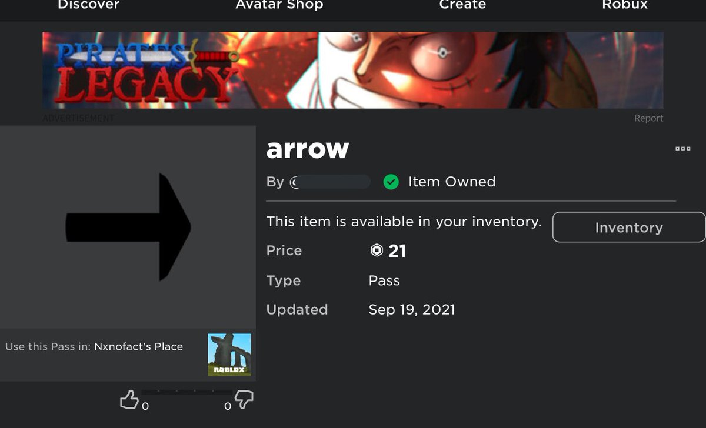Click the vote ratio bar
This screenshot has height=428, width=706.
click(x=186, y=392)
